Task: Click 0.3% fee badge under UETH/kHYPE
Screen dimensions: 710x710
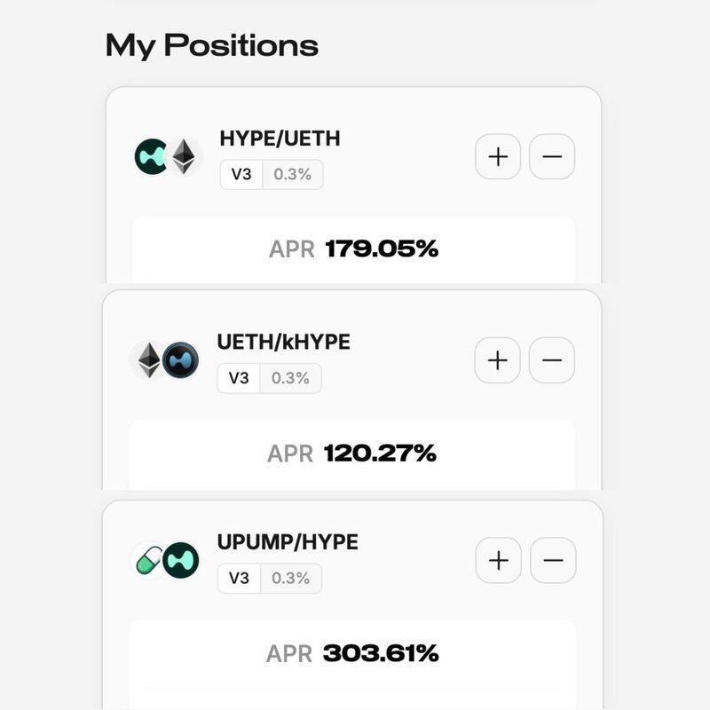Action: click(290, 378)
